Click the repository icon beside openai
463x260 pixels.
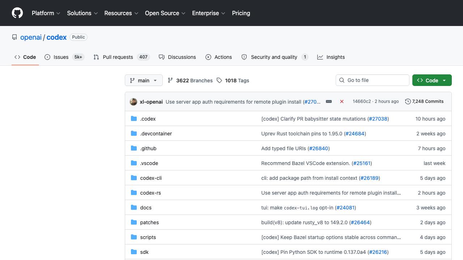(14, 37)
